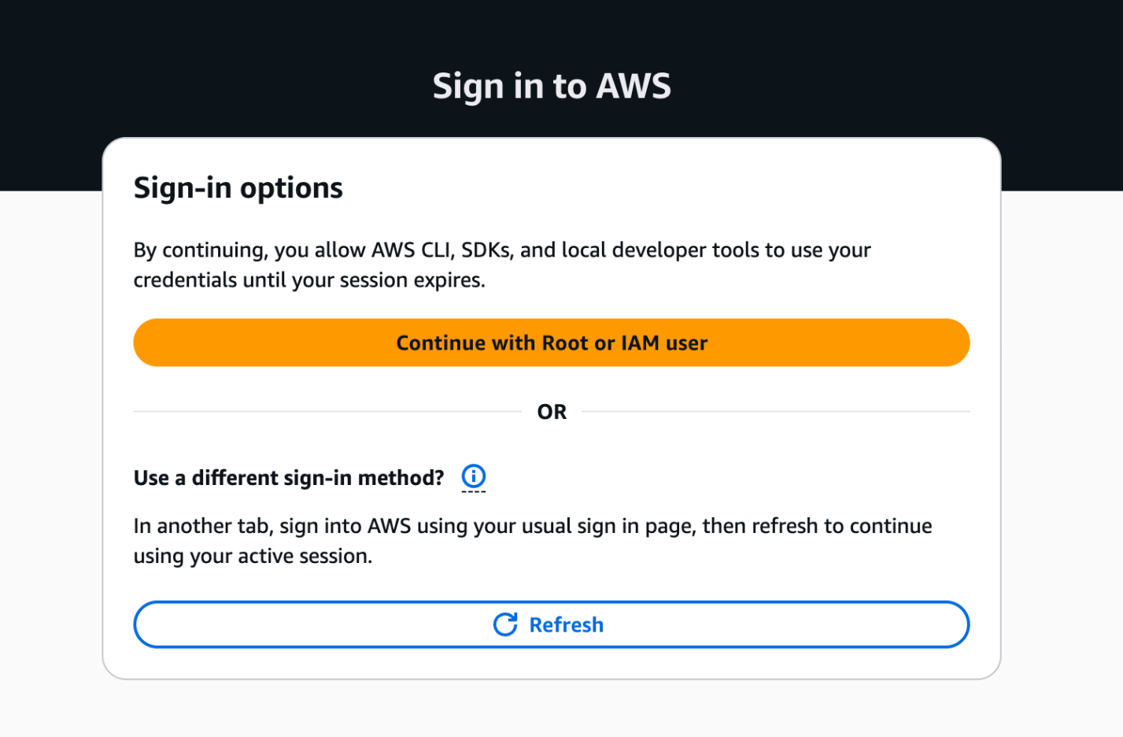
Task: Click the Sign in to AWS title
Action: pyautogui.click(x=551, y=85)
